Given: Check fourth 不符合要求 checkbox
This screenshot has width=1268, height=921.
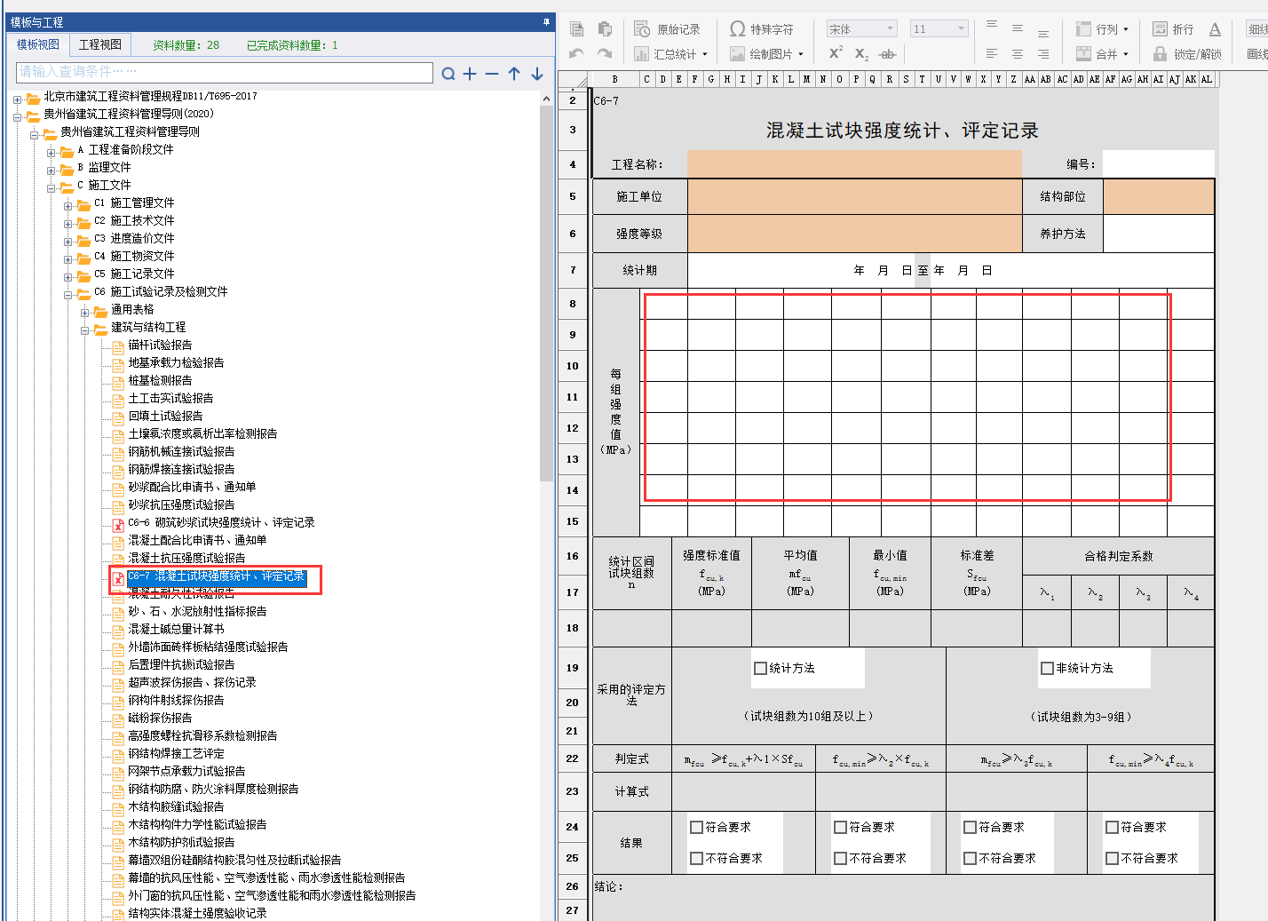Looking at the screenshot, I should 1112,858.
